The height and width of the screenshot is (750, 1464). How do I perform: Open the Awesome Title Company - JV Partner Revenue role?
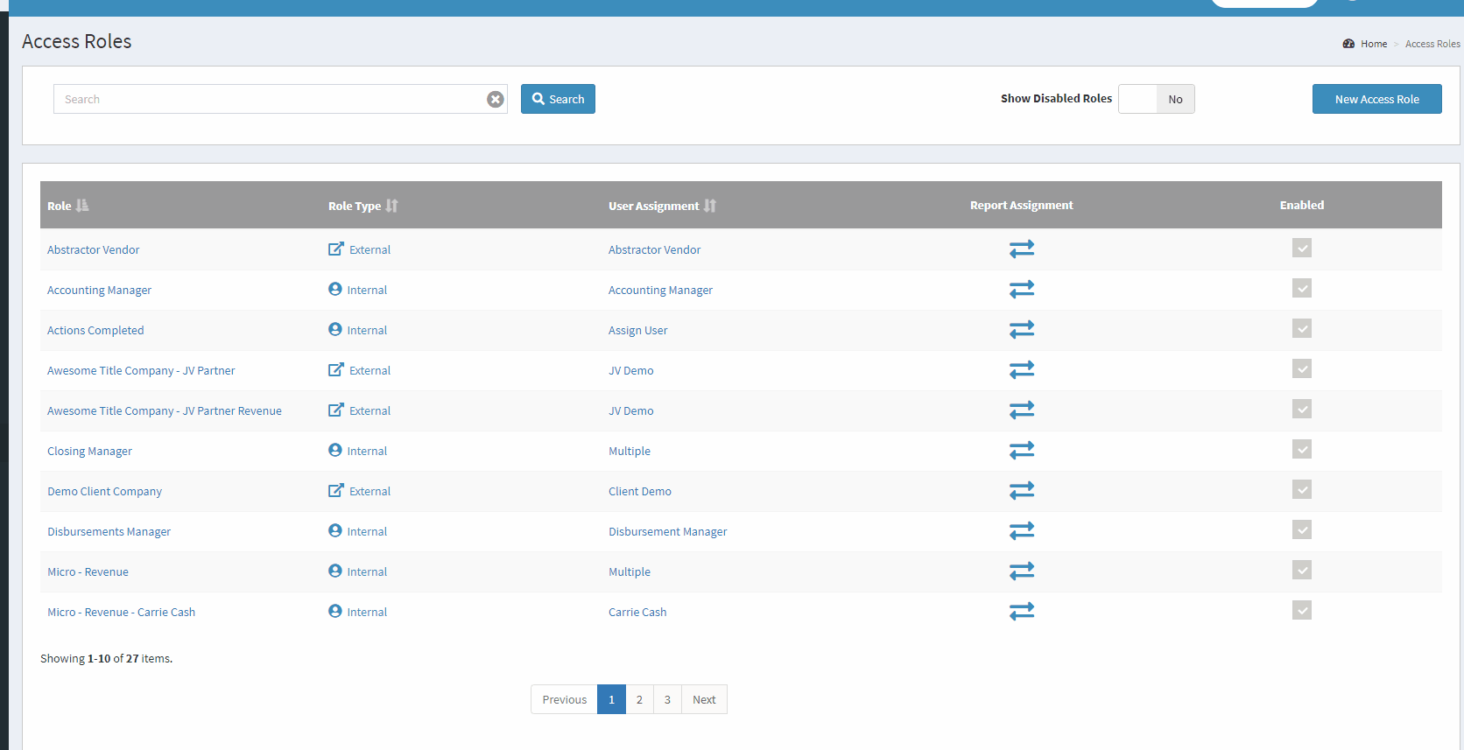click(165, 411)
